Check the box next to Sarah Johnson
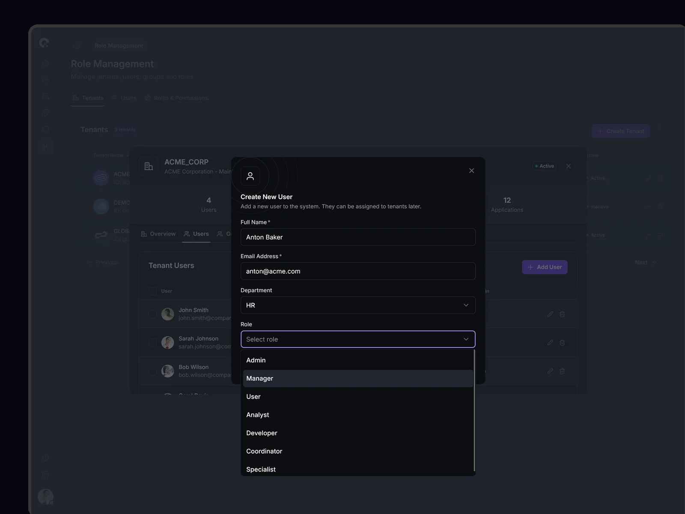Viewport: 685px width, 514px height. click(152, 343)
